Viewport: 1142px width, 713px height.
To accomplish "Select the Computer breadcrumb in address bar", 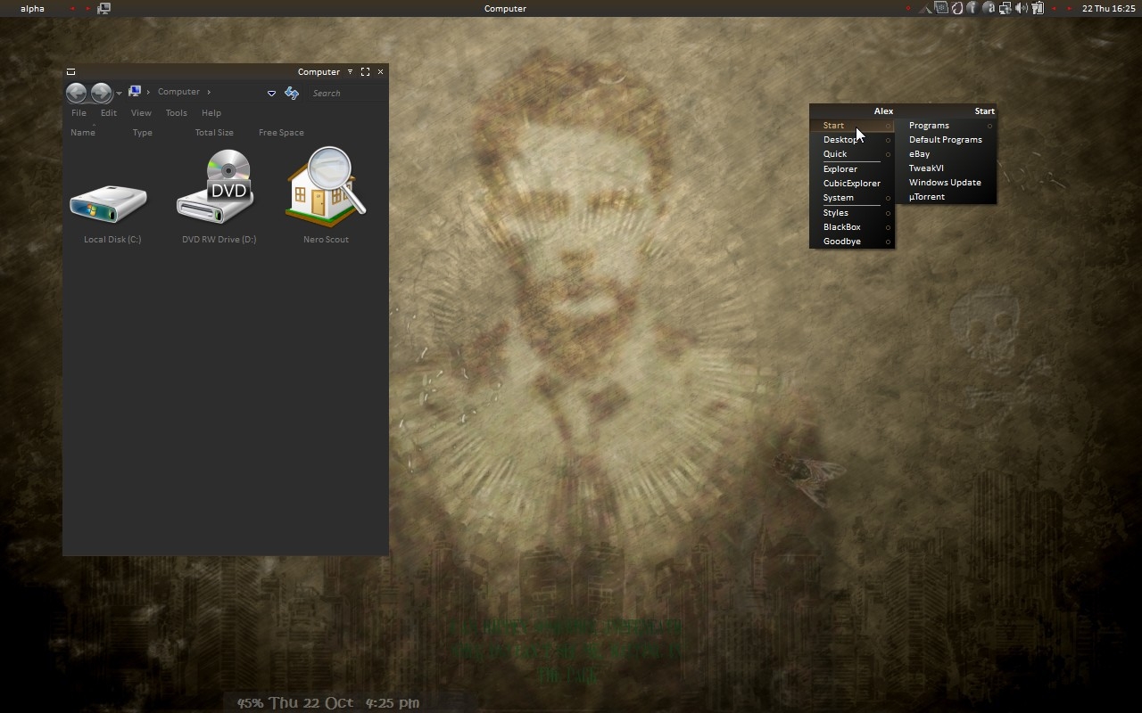I will [178, 92].
